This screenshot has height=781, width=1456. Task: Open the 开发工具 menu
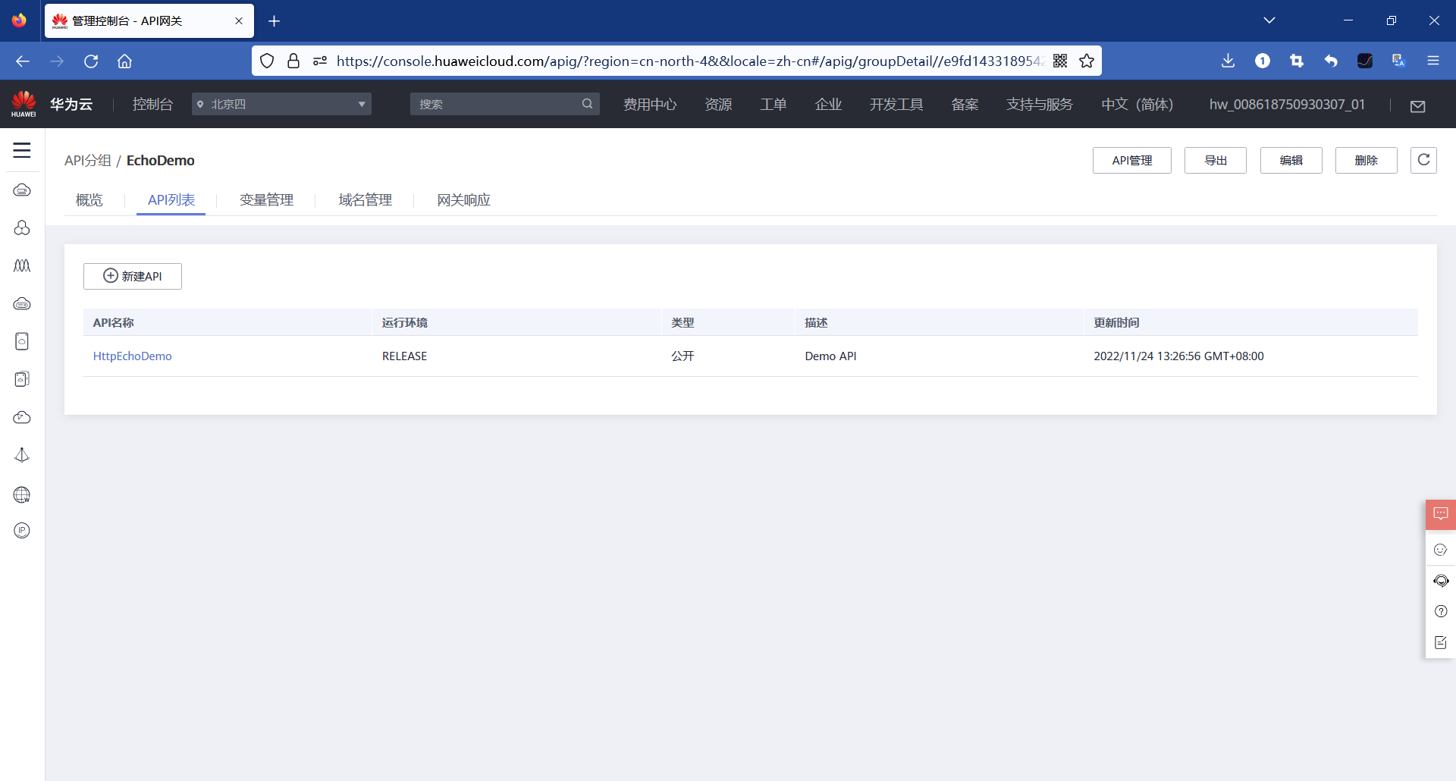click(896, 104)
